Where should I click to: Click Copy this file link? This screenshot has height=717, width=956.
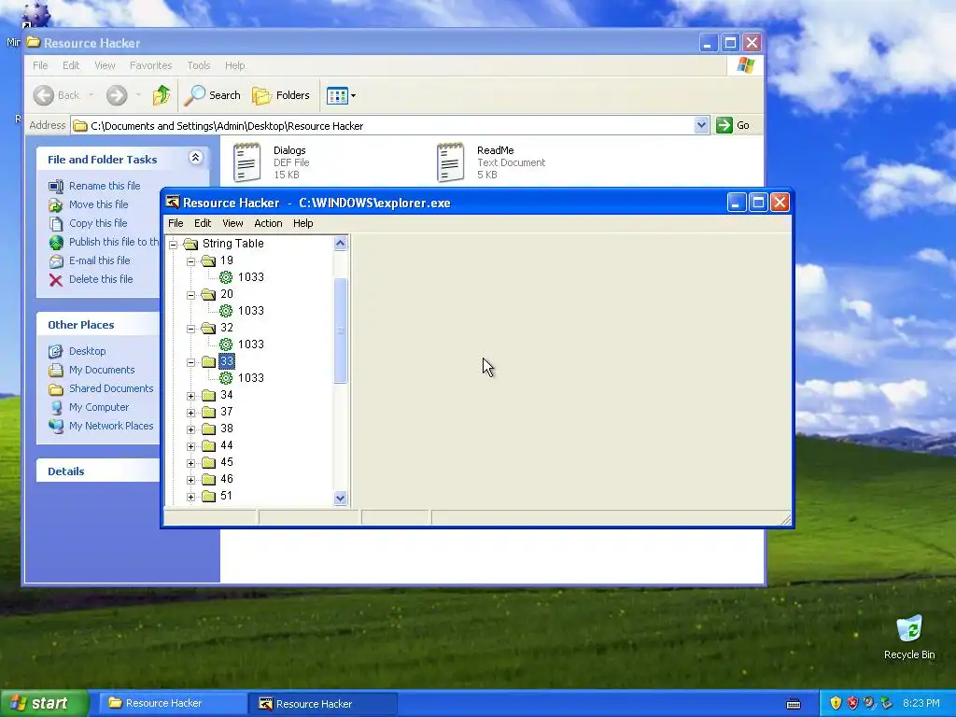(97, 223)
